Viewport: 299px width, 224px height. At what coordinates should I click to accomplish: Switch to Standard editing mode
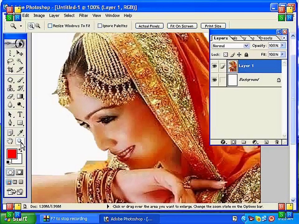coord(10,172)
